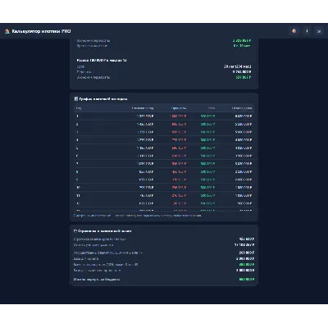The height and width of the screenshot is (328, 328).
Task: Click the last button in the header bar
Action: [319, 31]
